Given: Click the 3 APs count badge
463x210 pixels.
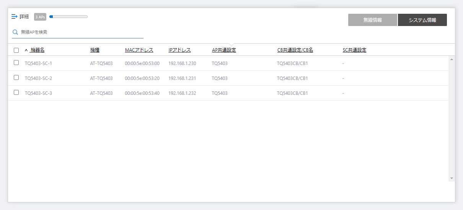Looking at the screenshot, I should click(x=40, y=17).
